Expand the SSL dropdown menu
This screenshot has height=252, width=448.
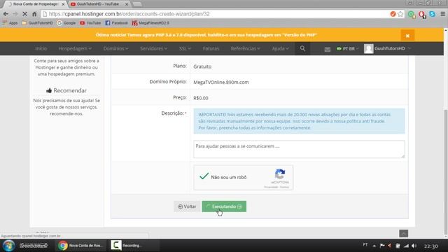[185, 48]
